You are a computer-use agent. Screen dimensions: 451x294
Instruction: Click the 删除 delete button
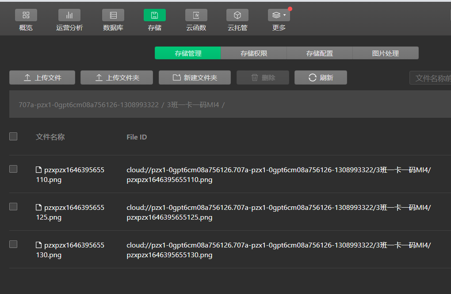pos(263,77)
